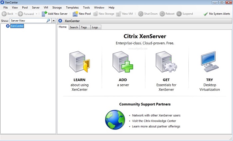
Task: Click the New Pool icon
Action: (x=75, y=14)
